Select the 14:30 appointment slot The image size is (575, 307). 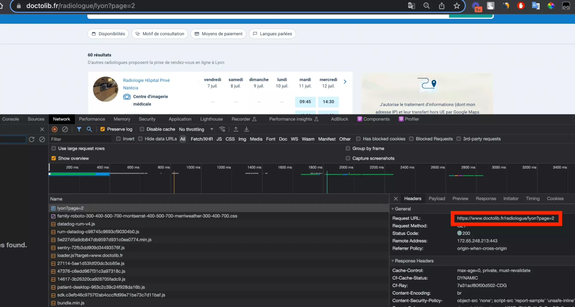coord(328,102)
